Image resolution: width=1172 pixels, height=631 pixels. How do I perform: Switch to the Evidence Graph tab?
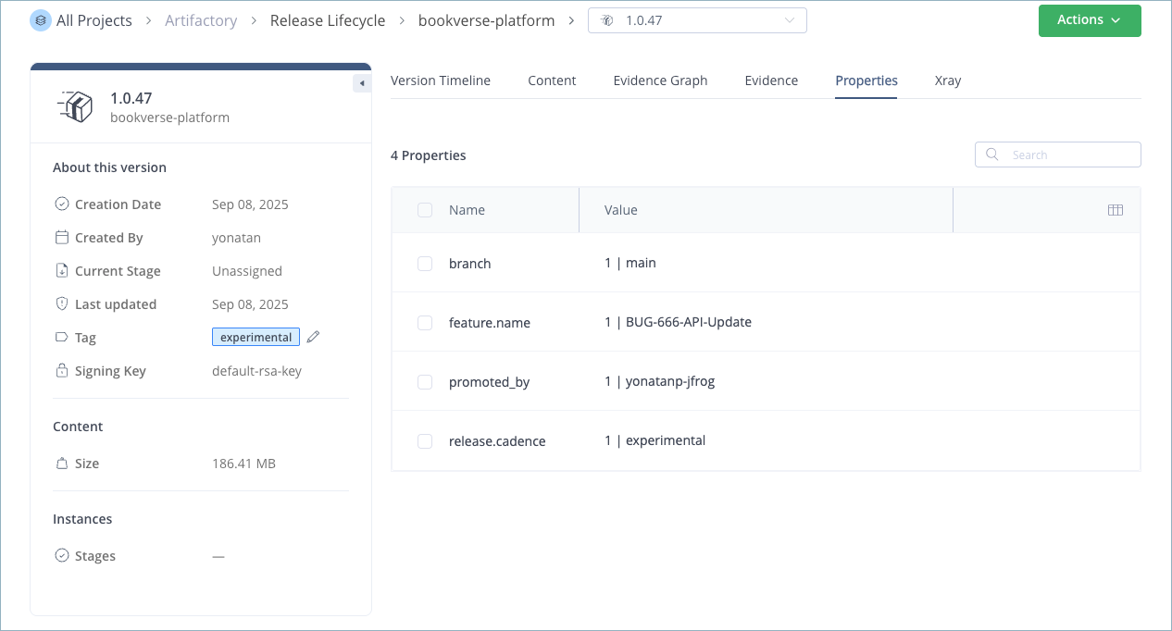tap(660, 80)
